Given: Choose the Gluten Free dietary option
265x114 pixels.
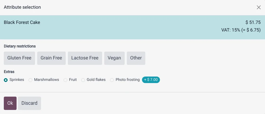Looking at the screenshot, I should (x=19, y=58).
